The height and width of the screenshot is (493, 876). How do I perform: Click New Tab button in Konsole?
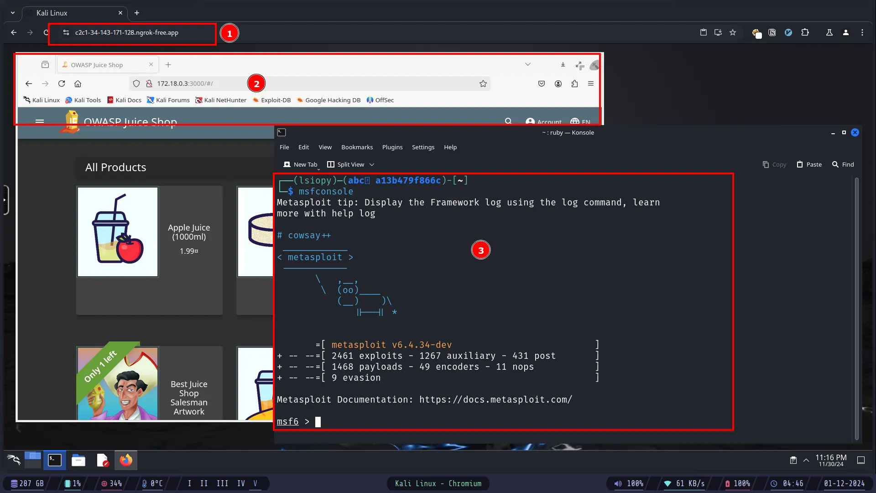coord(300,164)
